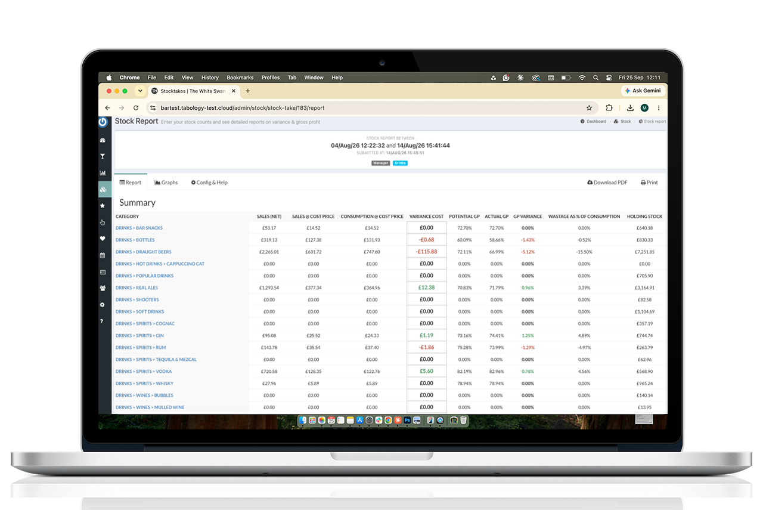Screen dimensions: 763x510
Task: Open the star icon in sidebar
Action: tap(103, 206)
